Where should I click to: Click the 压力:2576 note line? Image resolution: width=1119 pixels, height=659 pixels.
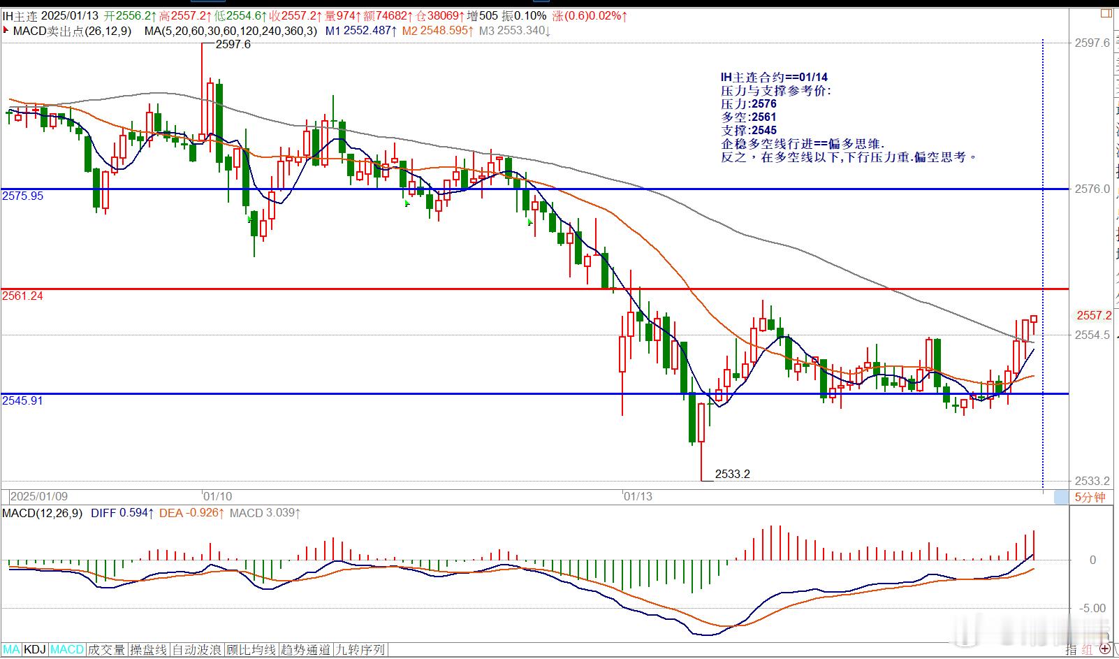tap(749, 104)
